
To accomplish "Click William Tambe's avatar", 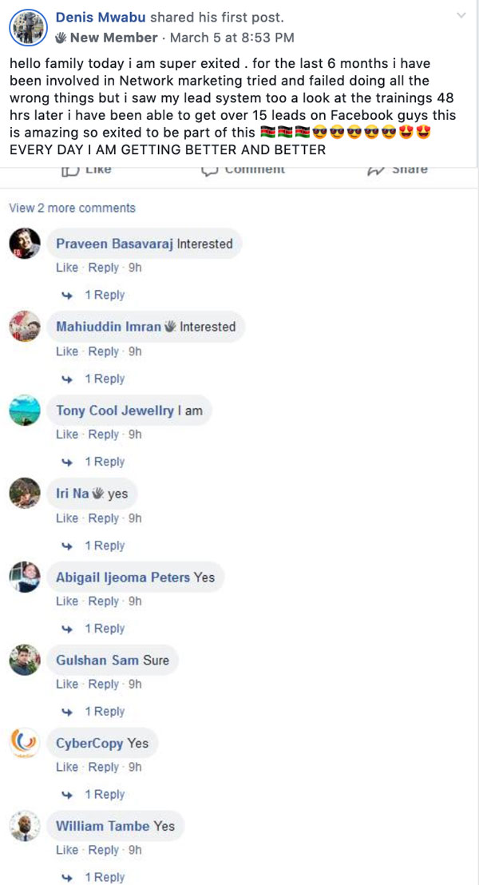I will pyautogui.click(x=25, y=826).
